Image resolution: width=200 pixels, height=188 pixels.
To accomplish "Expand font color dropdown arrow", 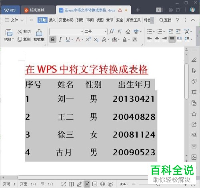I will 129,40.
